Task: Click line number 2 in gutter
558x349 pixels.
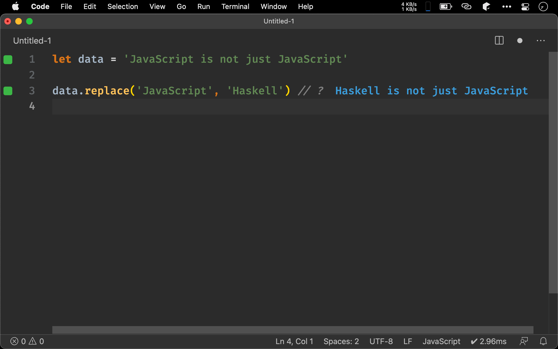Action: [32, 75]
